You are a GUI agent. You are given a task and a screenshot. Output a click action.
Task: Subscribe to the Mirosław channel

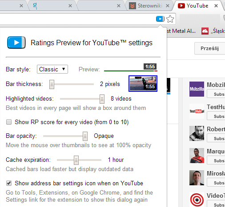pyautogui.click(x=216, y=183)
